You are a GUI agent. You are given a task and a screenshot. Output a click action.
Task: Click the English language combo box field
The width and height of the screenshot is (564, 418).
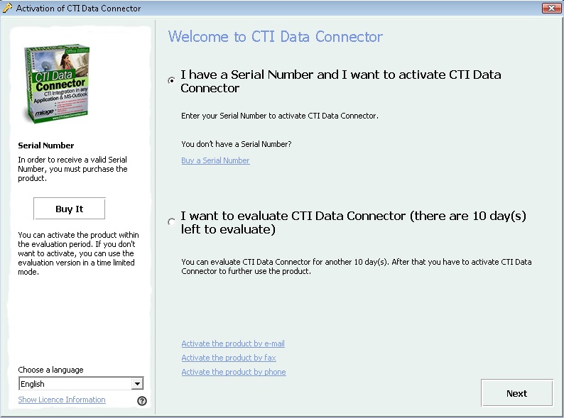coord(75,384)
